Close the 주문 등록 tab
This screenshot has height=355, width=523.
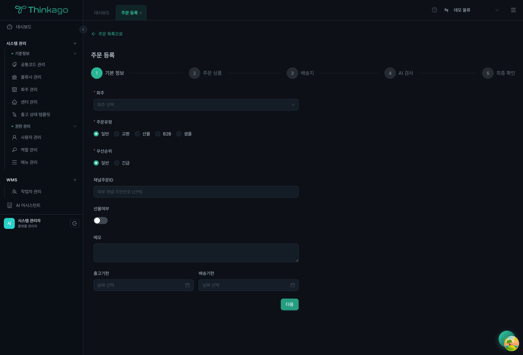tap(141, 13)
